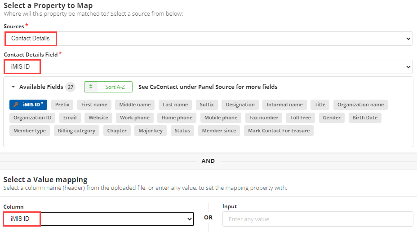Screen dimensions: 417x232
Task: Select the Billing category chip
Action: pos(76,131)
